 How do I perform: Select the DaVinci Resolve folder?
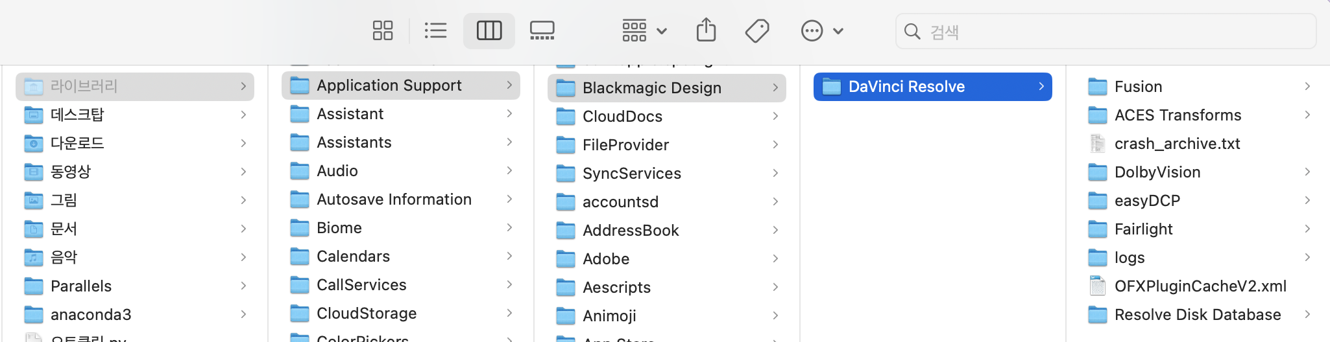pos(933,86)
